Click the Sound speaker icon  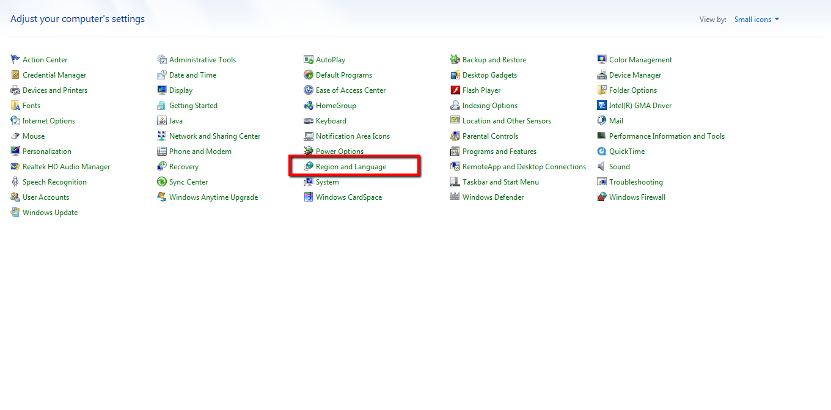(x=602, y=166)
